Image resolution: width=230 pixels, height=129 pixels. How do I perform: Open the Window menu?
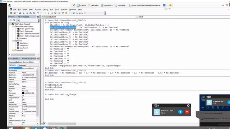[73, 10]
